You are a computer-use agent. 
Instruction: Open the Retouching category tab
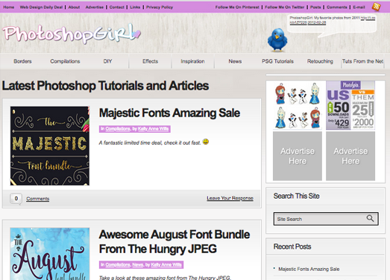coord(320,61)
